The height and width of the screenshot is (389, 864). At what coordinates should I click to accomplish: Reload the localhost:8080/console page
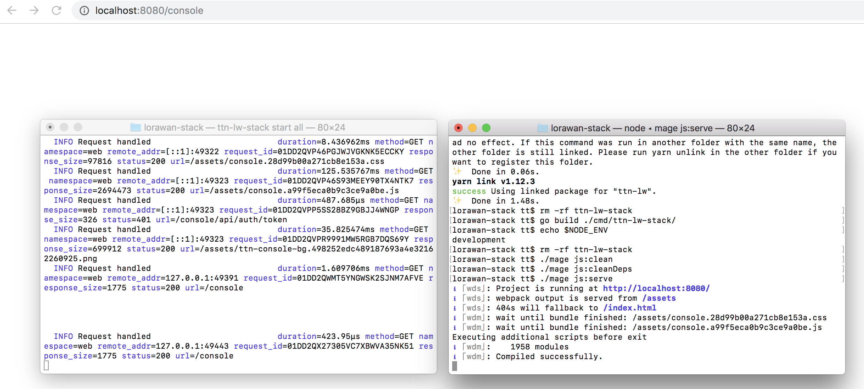point(57,11)
